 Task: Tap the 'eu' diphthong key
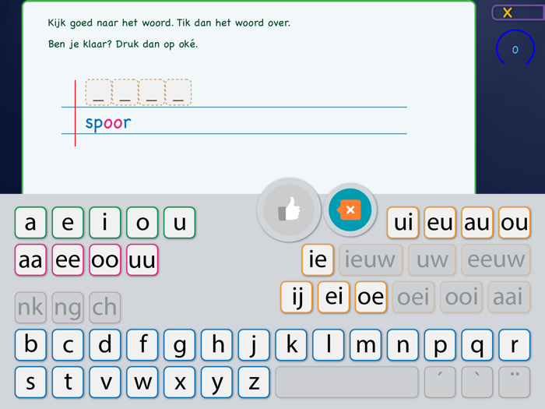click(x=440, y=223)
